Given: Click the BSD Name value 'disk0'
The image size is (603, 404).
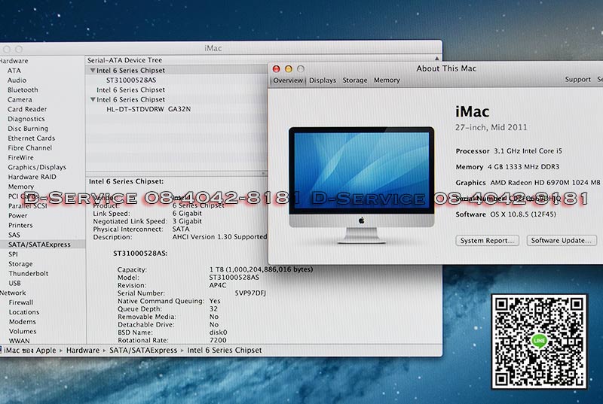Looking at the screenshot, I should [218, 333].
